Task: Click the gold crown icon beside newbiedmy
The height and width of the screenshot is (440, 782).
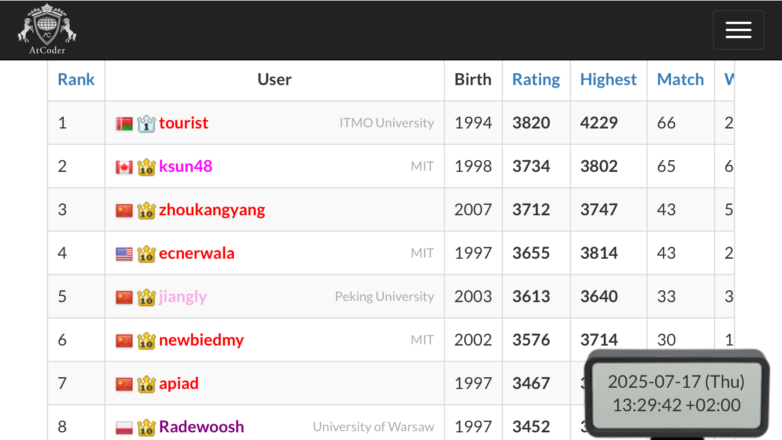Action: click(x=146, y=340)
